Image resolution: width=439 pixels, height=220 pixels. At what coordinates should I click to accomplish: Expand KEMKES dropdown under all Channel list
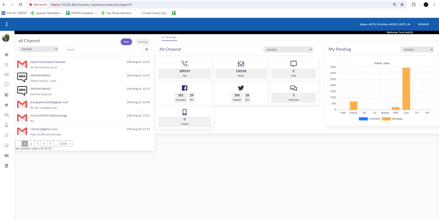(x=38, y=49)
